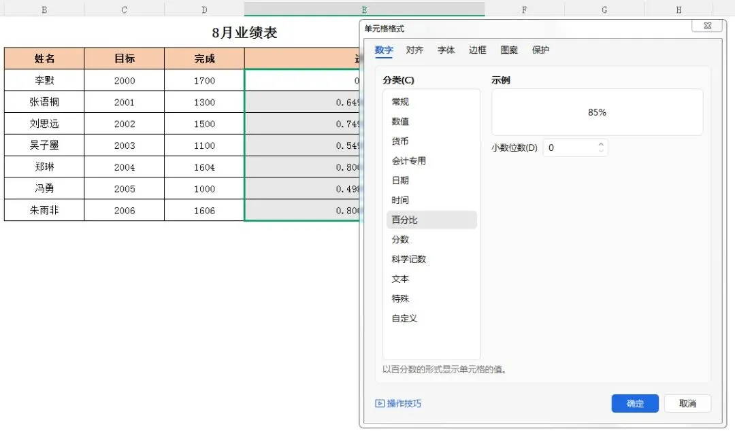Select cell with name 张语桐
Image resolution: width=735 pixels, height=431 pixels.
click(44, 102)
